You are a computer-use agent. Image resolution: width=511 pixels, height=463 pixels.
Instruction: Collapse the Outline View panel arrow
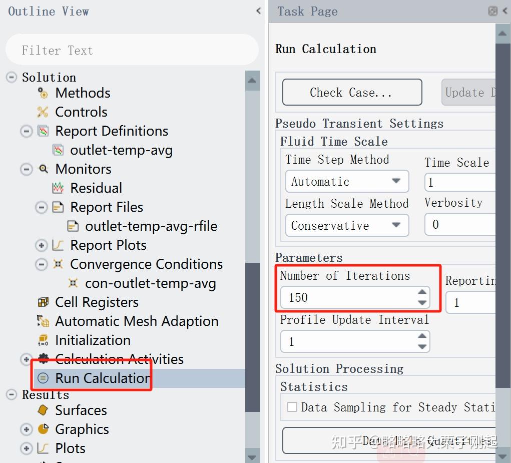258,11
